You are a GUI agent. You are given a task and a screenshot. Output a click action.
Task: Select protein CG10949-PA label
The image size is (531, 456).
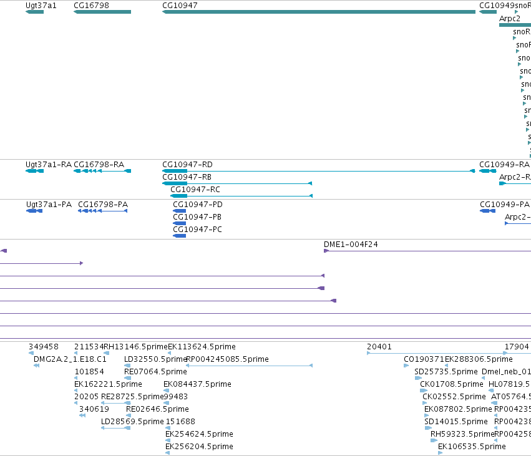(x=505, y=205)
